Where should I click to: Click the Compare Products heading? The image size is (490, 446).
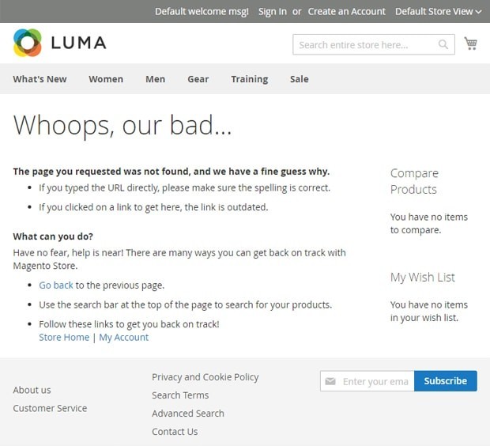pyautogui.click(x=414, y=181)
